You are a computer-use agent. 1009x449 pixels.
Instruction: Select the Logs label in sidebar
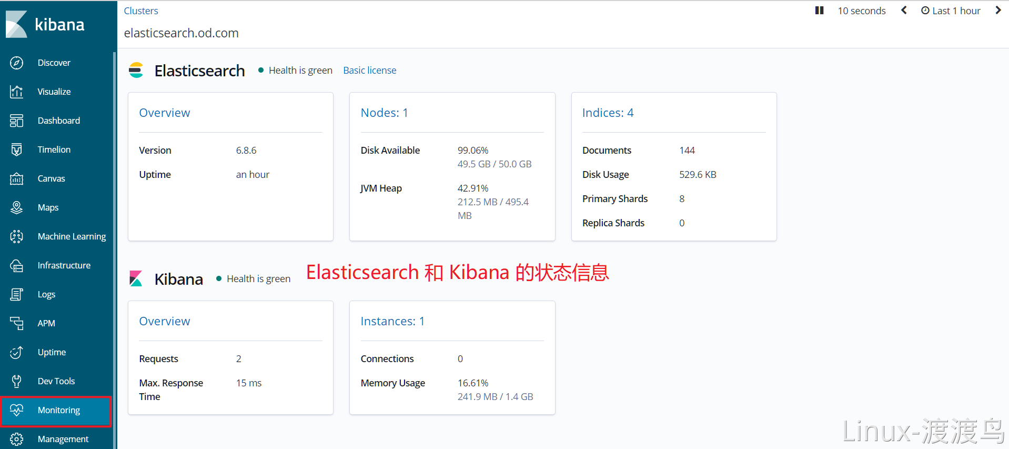46,295
